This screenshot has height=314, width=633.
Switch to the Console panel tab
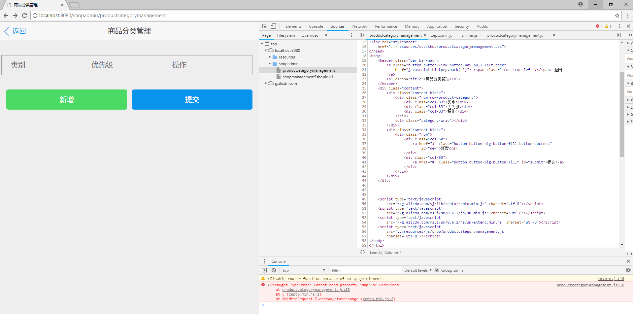point(316,26)
